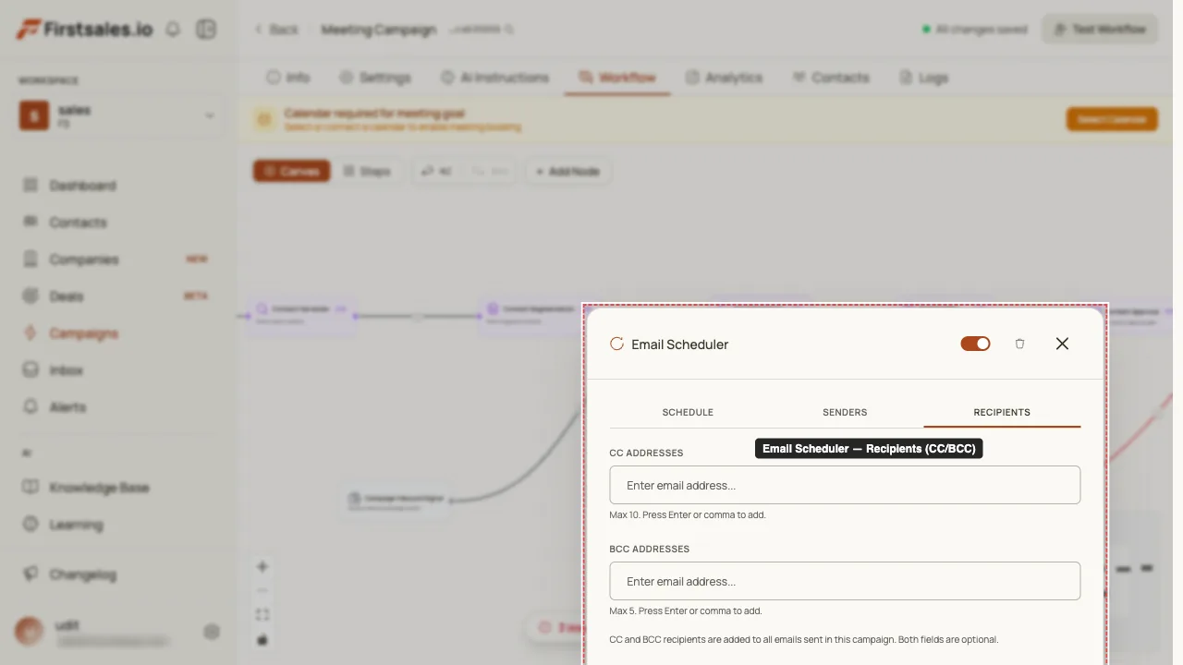The height and width of the screenshot is (665, 1183).
Task: Click the Add Node button
Action: [x=567, y=171]
